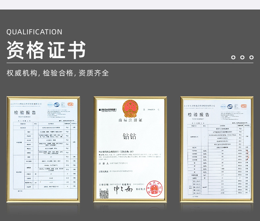Click the "商标注册证" certificate title
The height and width of the screenshot is (221, 260).
[131, 120]
